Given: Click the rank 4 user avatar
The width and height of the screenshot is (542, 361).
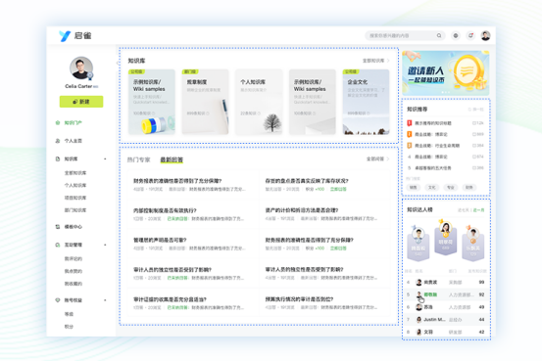Looking at the screenshot, I should pos(419,283).
